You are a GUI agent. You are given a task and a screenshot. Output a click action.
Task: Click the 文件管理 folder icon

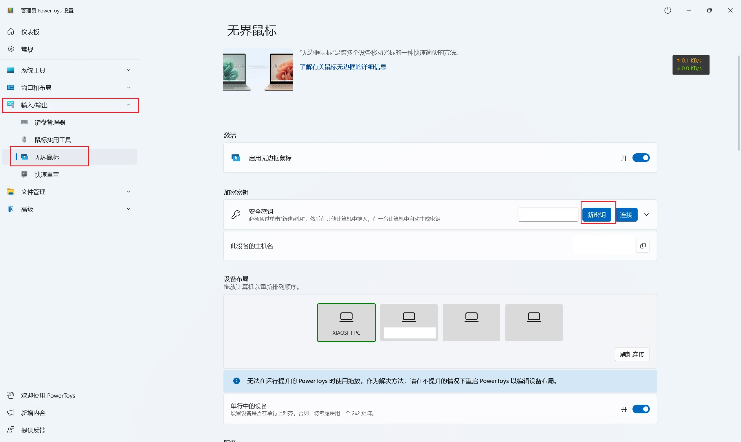click(x=11, y=191)
